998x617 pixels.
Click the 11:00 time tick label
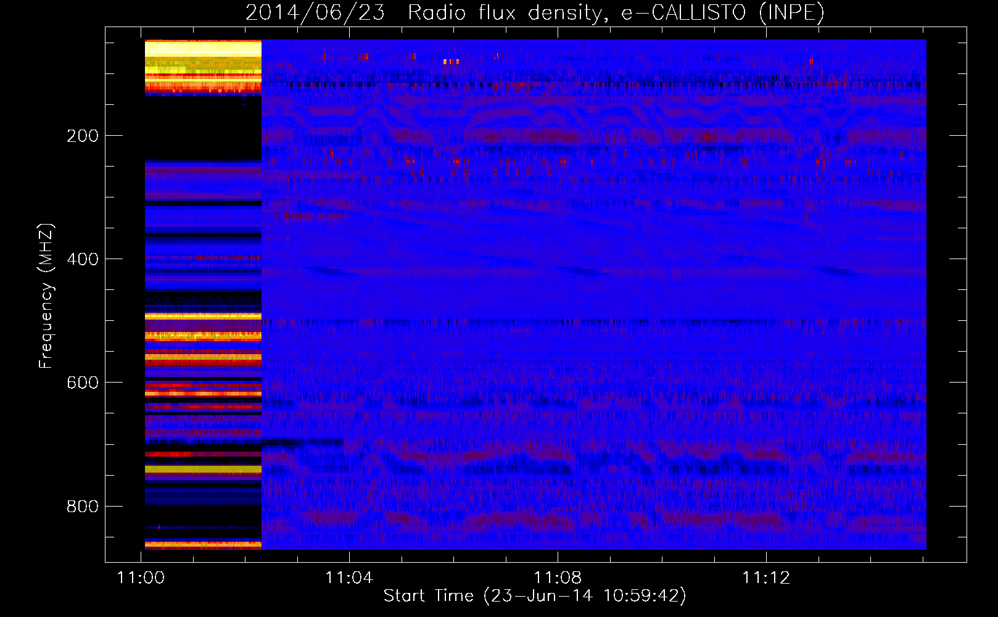(x=141, y=578)
